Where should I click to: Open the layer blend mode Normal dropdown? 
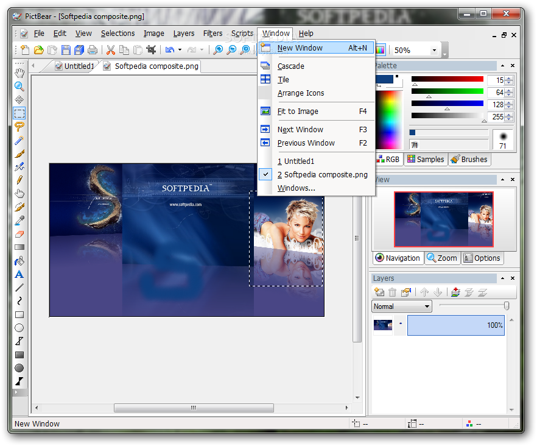427,306
